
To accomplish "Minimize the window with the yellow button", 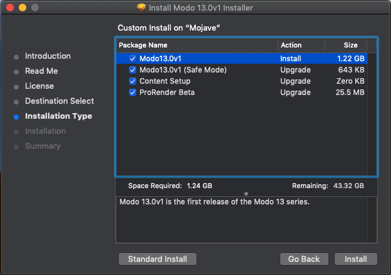I will tap(22, 7).
